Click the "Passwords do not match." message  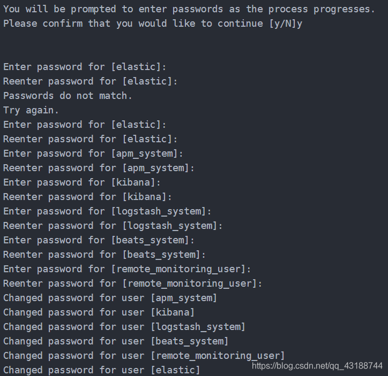pyautogui.click(x=68, y=96)
